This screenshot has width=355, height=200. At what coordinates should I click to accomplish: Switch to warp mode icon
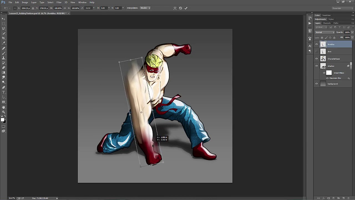tap(175, 8)
